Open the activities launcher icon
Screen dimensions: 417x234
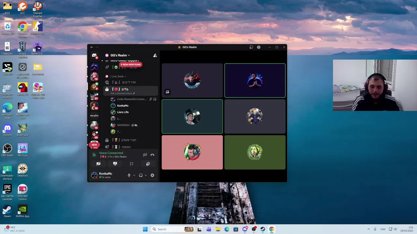pos(132,164)
